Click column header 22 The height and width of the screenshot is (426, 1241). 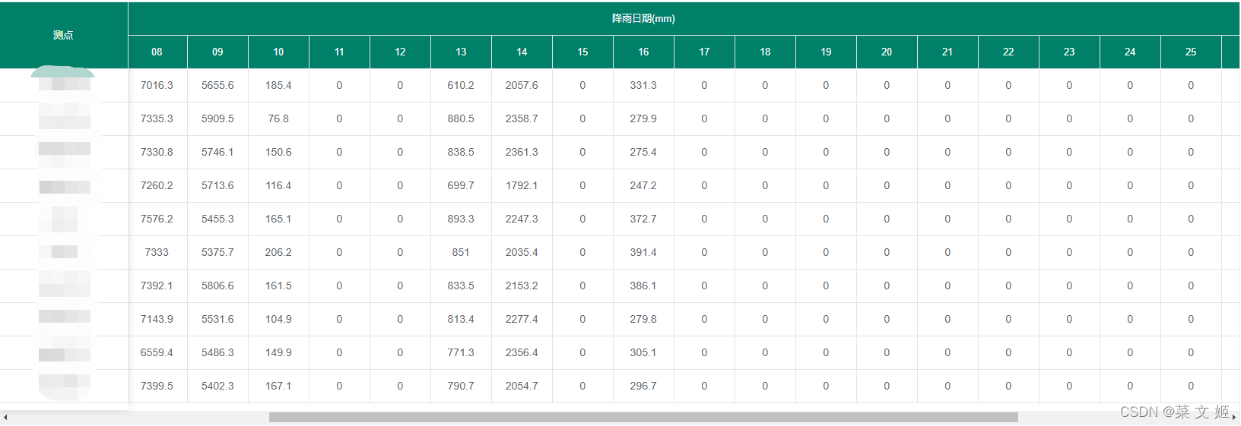(x=1008, y=52)
